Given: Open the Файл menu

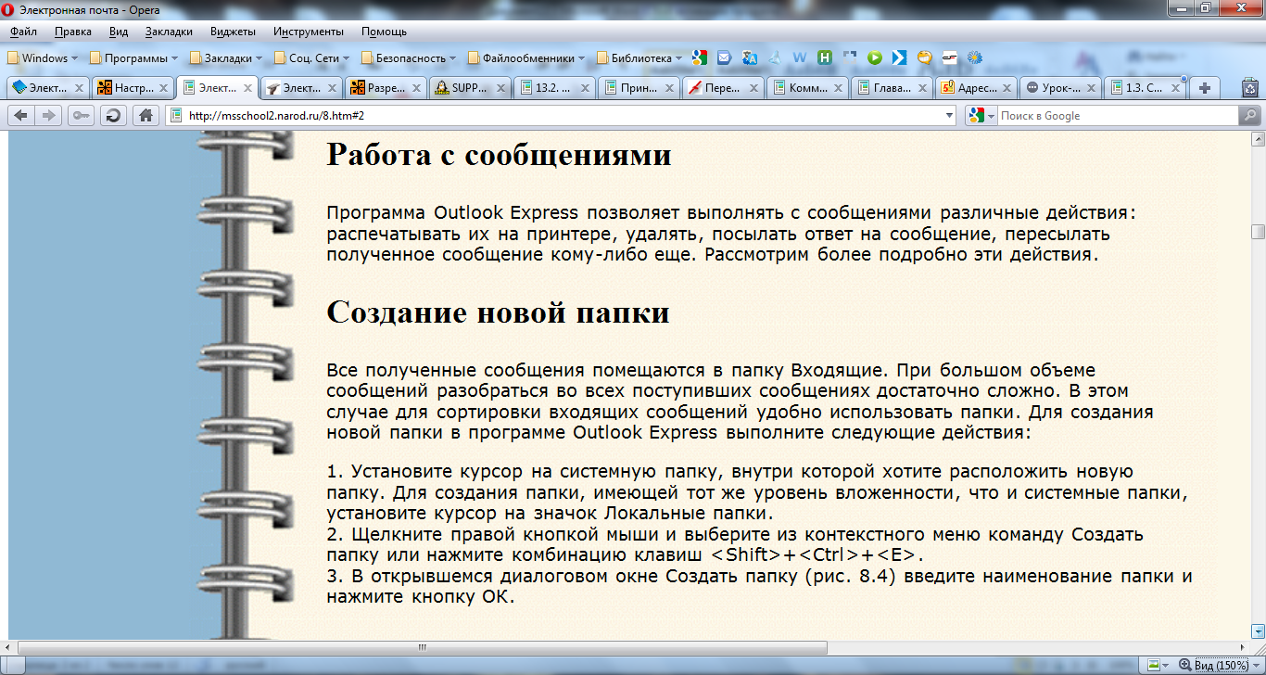Looking at the screenshot, I should pyautogui.click(x=23, y=32).
